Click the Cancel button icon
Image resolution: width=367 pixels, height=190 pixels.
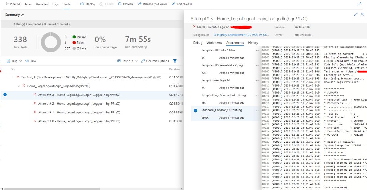(x=101, y=4)
